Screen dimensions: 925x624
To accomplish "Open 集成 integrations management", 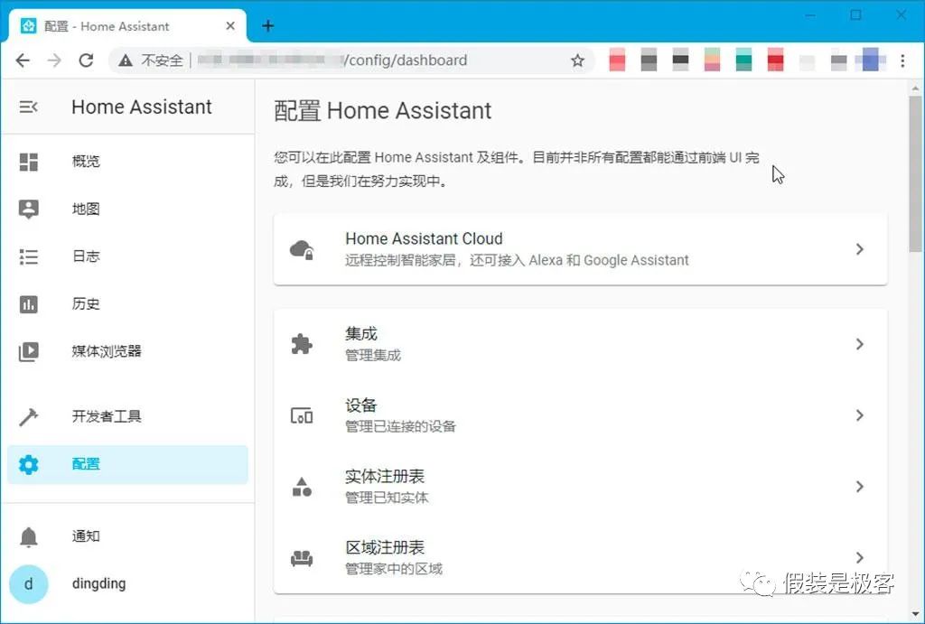I will (x=581, y=344).
